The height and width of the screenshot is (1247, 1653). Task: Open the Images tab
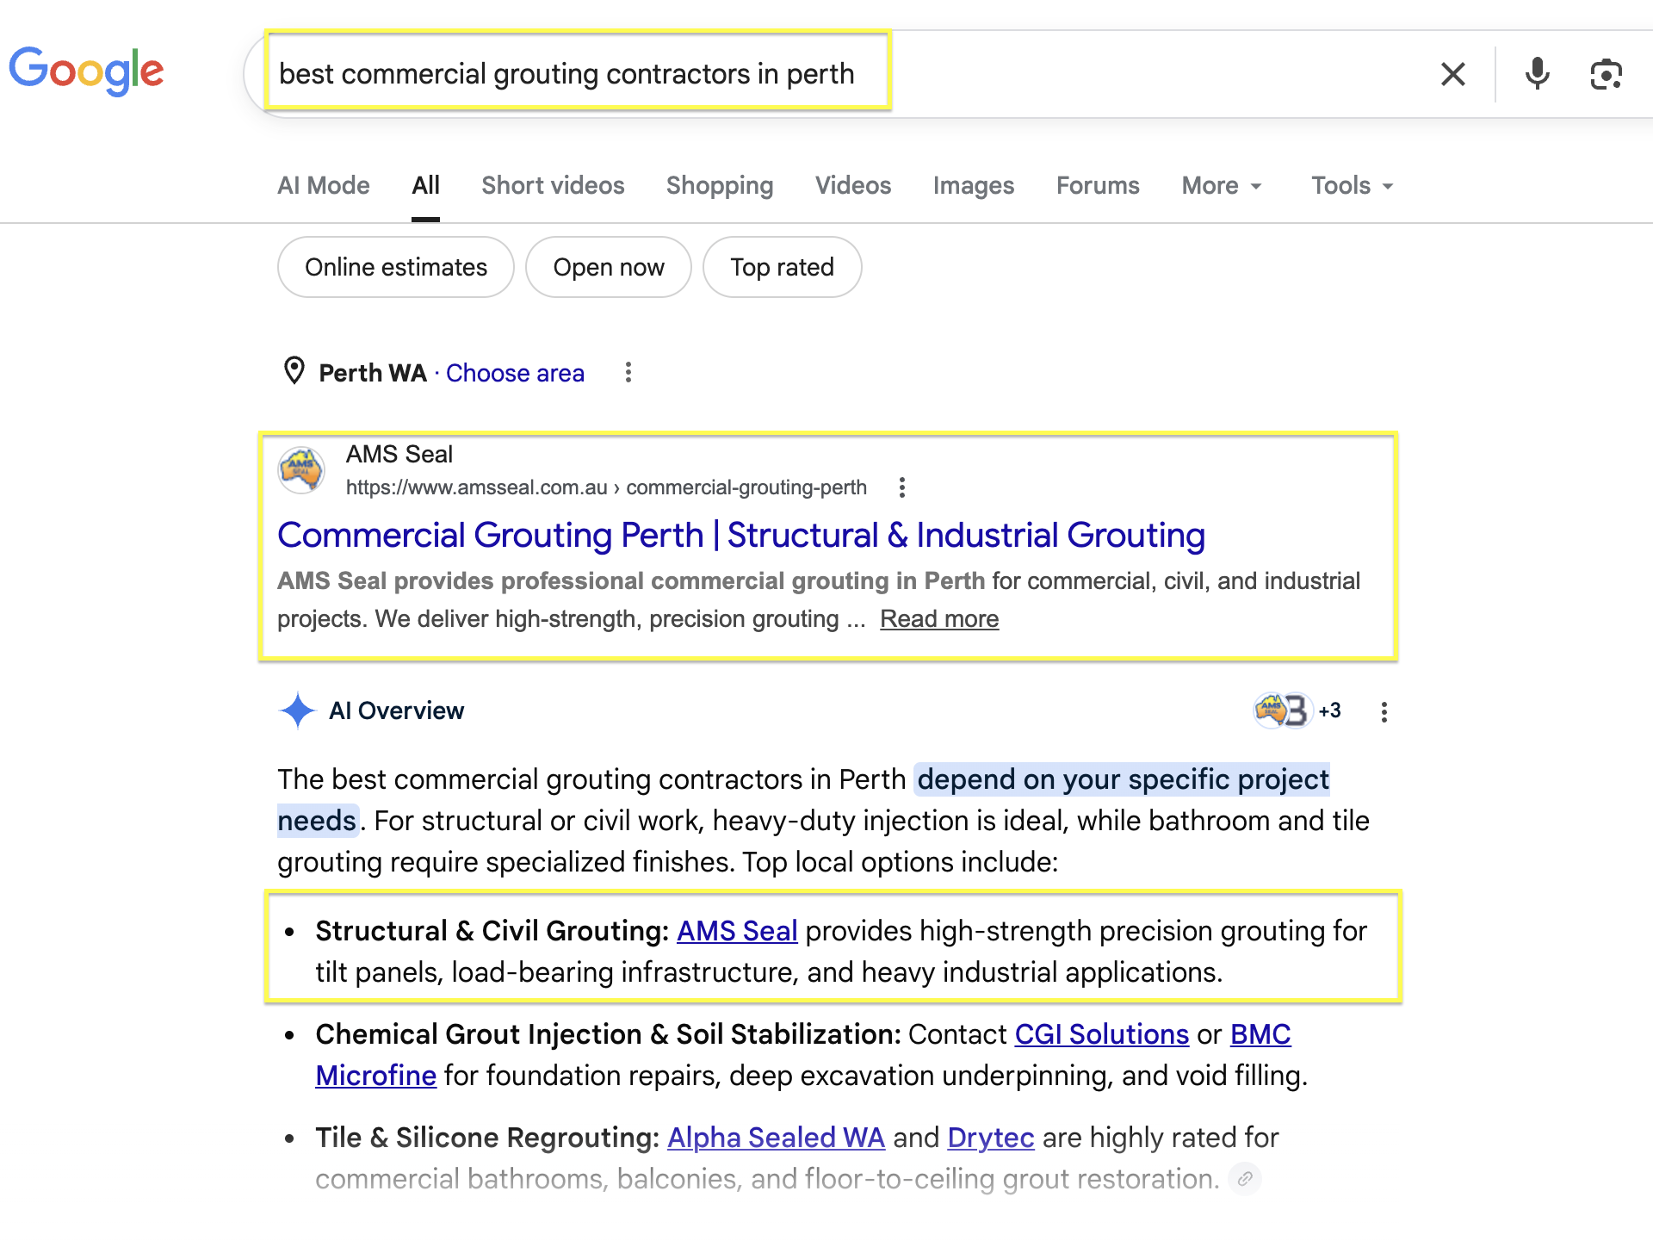point(974,185)
